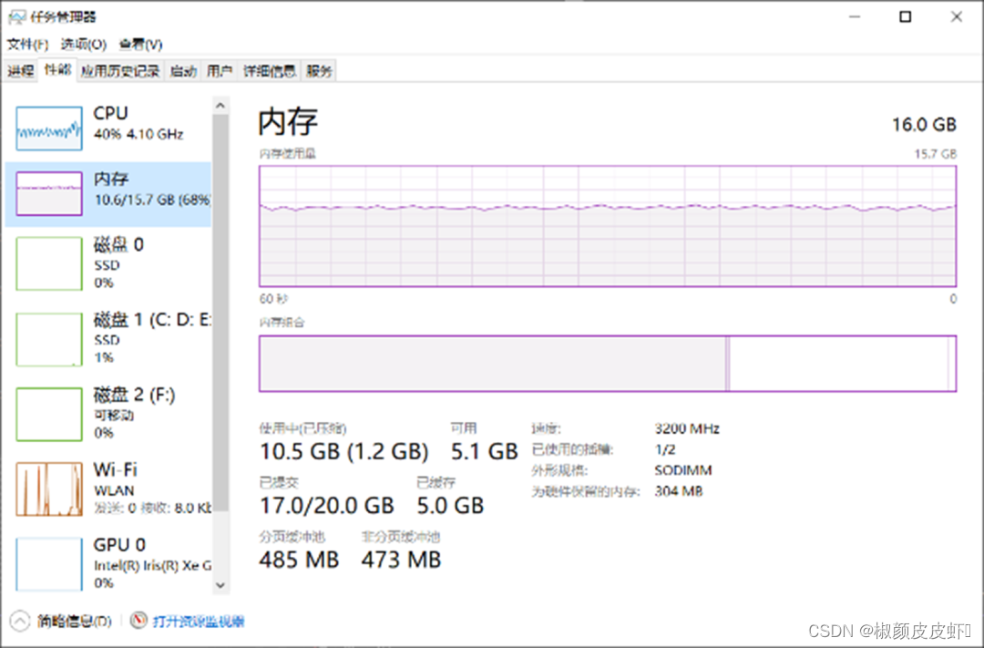The image size is (984, 648).
Task: Open the 文件(F) menu
Action: tap(27, 45)
